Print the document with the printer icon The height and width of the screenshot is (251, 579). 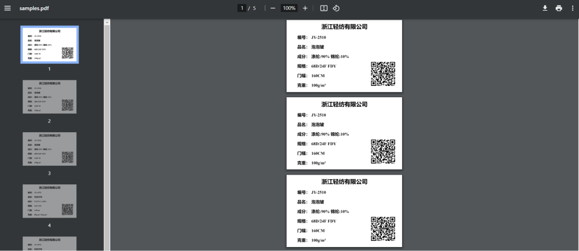[x=559, y=8]
